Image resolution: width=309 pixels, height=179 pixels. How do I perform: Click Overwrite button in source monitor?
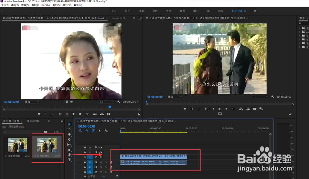pyautogui.click(x=102, y=114)
